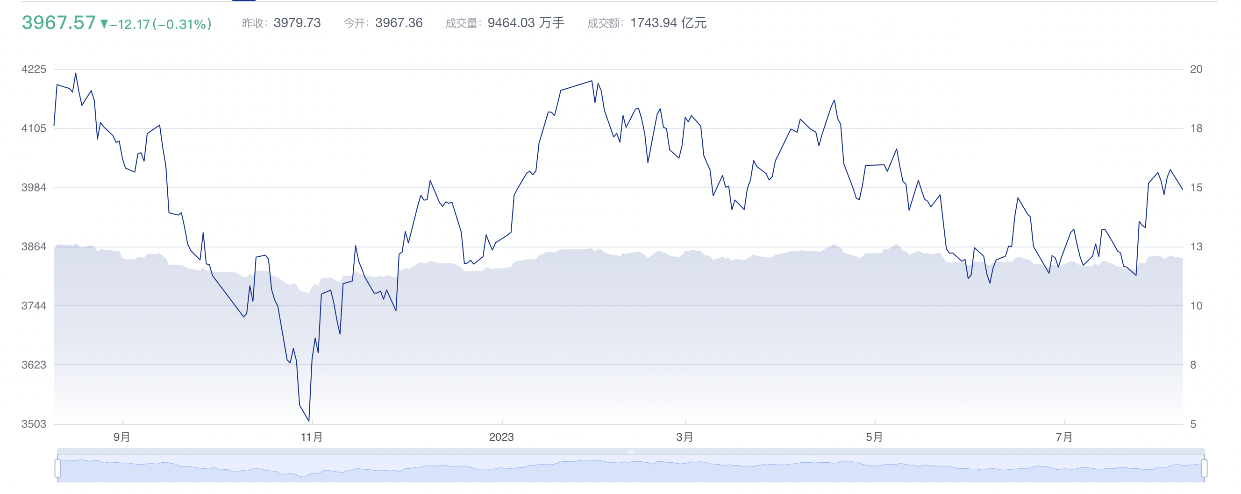Click the 20 label on the right axis
Viewport: 1241px width, 494px height.
tap(1196, 69)
